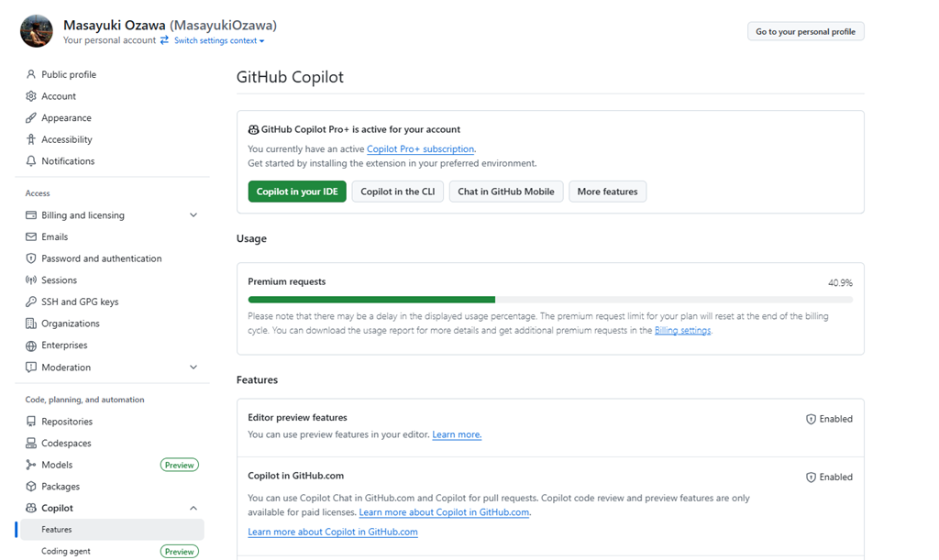
Task: Click the Copilot in your IDE button
Action: [x=297, y=192]
